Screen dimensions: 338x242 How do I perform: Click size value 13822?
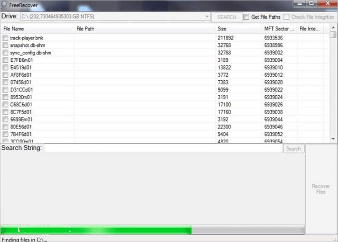[224, 68]
